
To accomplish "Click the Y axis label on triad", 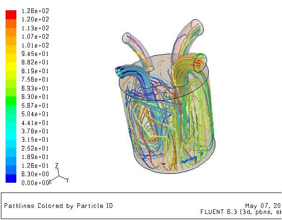I will pos(67,180).
